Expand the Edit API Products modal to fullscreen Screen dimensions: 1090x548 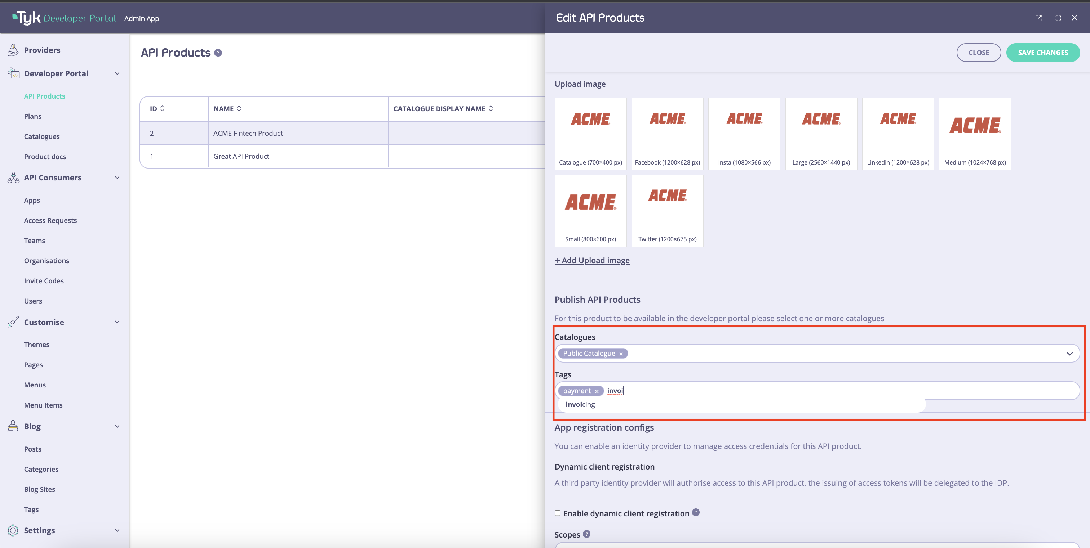coord(1058,18)
